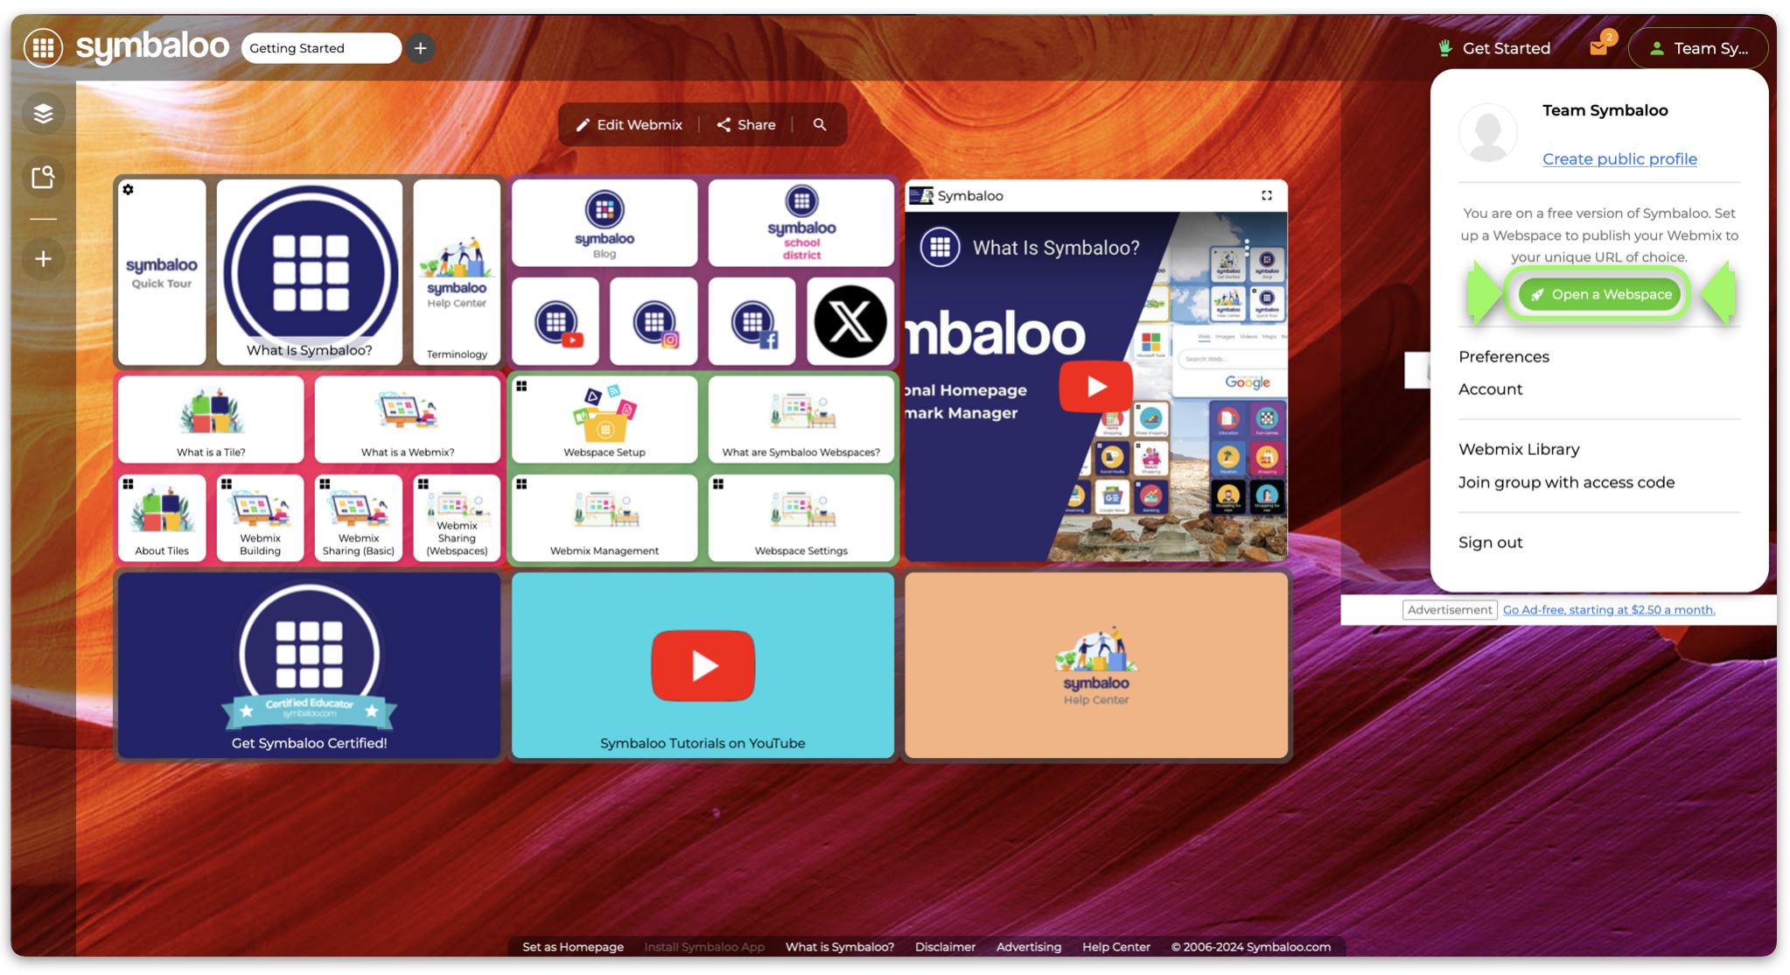Open the Webmix Sharing (Basic) tile

point(359,518)
